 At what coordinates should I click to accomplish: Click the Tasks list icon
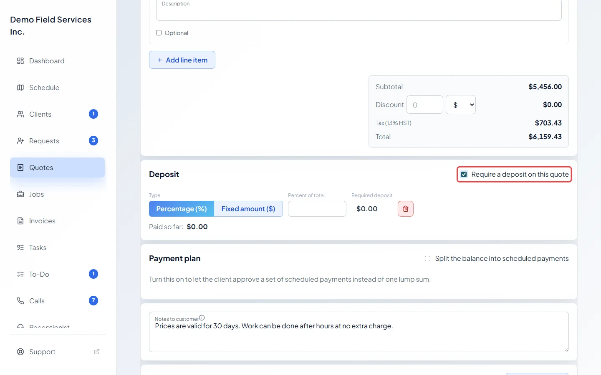coord(20,247)
